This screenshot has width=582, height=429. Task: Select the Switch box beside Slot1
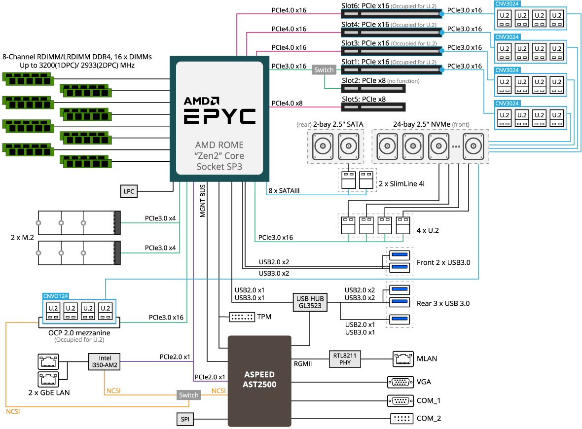click(324, 70)
